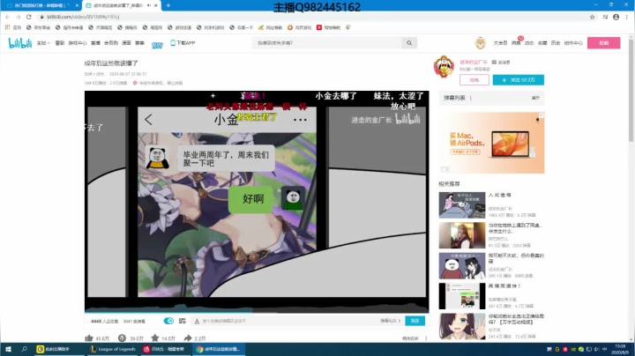Open the 人间逃犯 related video thumbnail

click(x=461, y=205)
